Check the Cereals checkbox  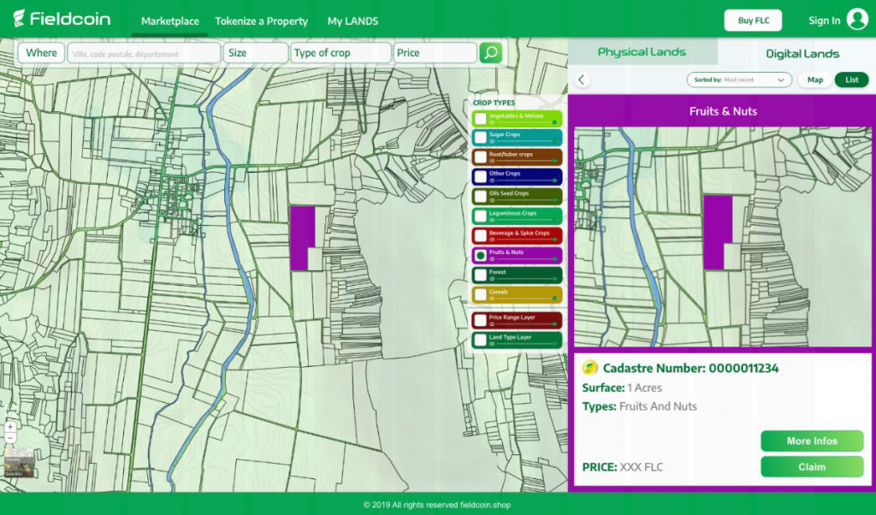point(481,294)
